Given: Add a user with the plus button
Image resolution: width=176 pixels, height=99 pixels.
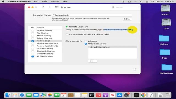Looking at the screenshot, I should [90, 61].
